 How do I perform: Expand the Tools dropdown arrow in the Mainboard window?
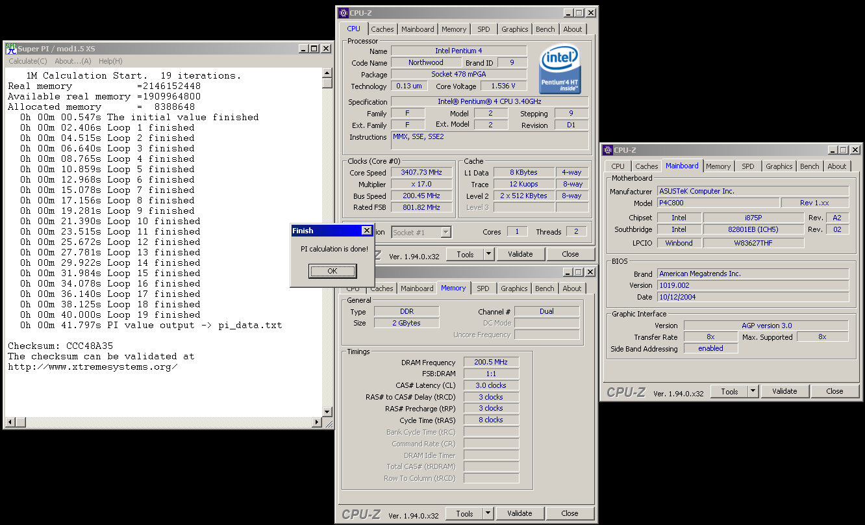[753, 391]
